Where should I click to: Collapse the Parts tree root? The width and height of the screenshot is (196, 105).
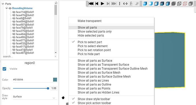(3, 4)
